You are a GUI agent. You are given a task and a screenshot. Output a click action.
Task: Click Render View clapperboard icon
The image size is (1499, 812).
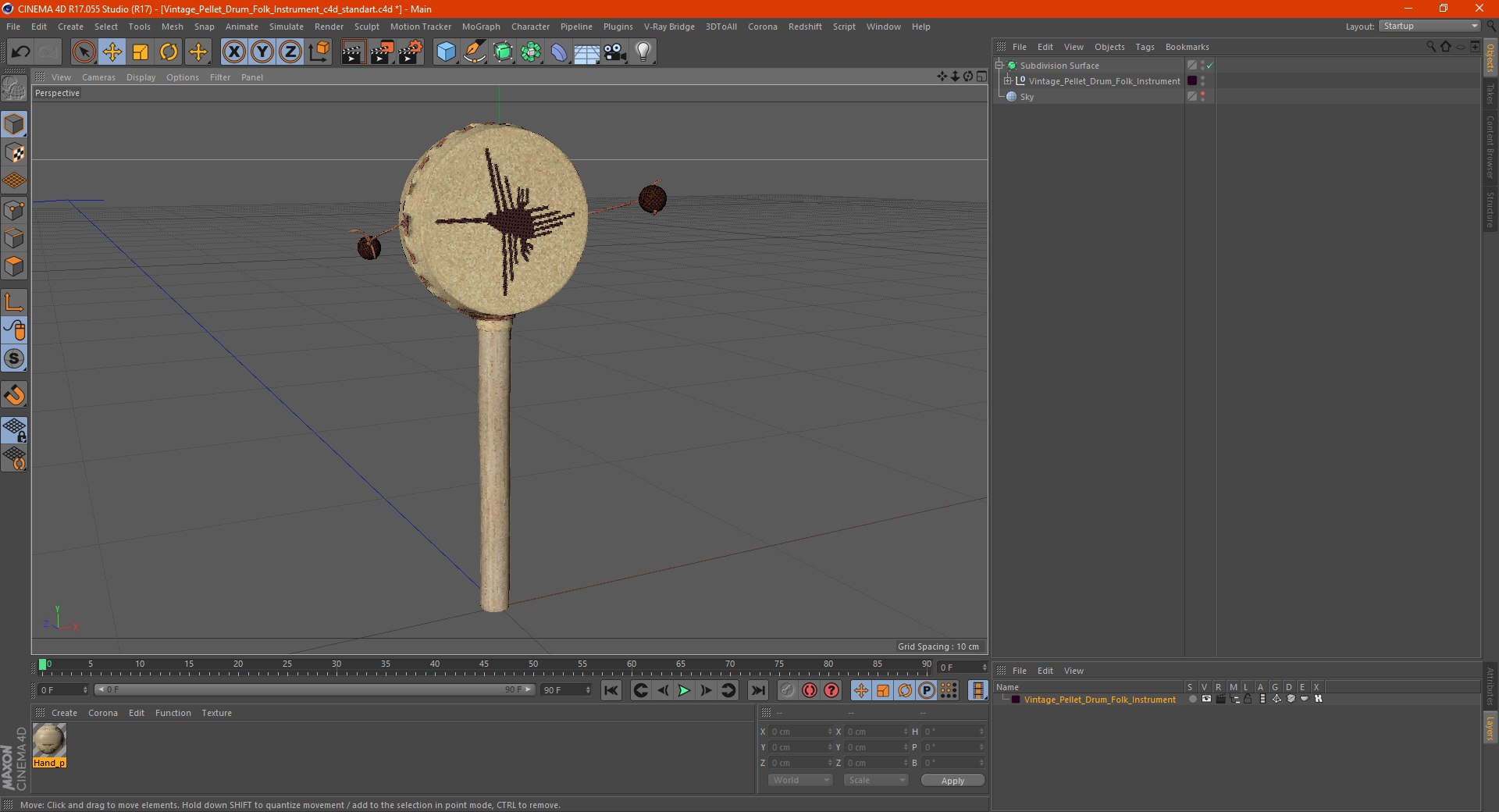353,52
